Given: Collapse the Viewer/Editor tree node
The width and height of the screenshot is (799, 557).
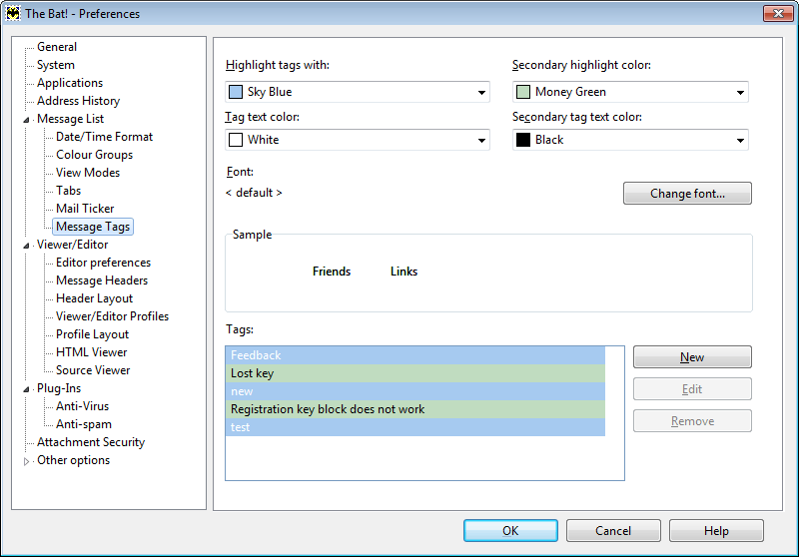Looking at the screenshot, I should point(26,246).
